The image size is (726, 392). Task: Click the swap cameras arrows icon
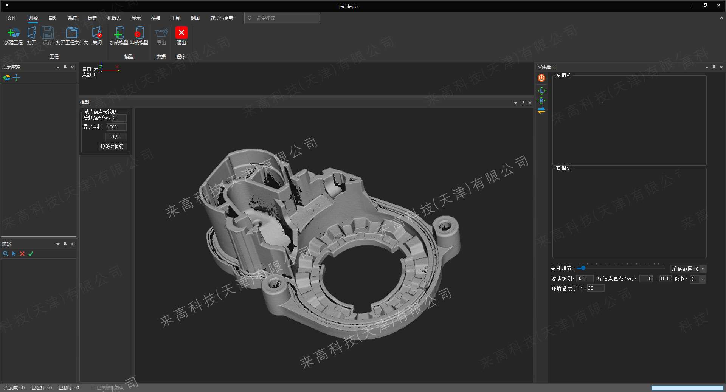[541, 111]
